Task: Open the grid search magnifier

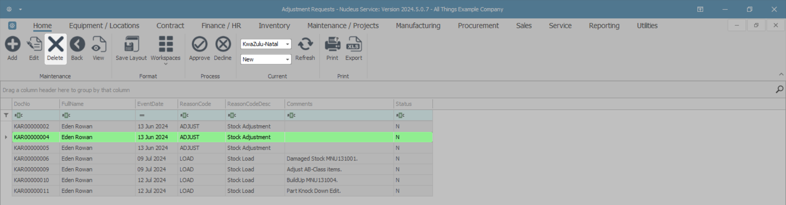Action: click(779, 89)
